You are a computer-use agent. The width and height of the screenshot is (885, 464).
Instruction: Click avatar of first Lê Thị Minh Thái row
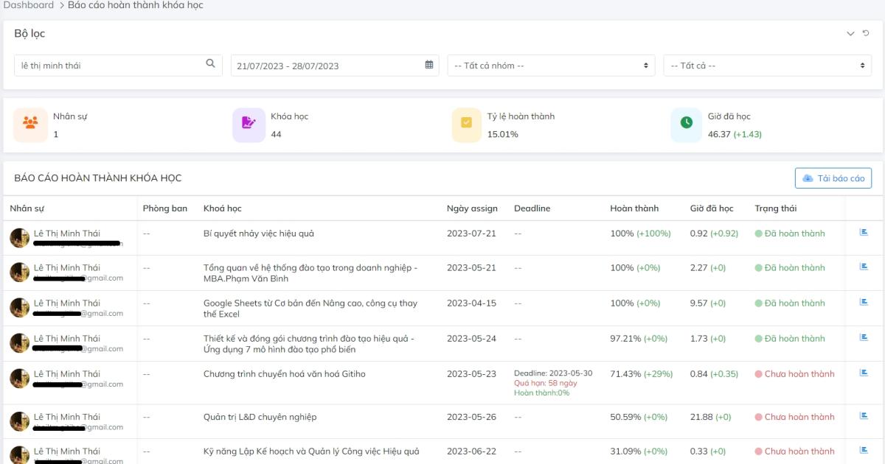(x=19, y=237)
